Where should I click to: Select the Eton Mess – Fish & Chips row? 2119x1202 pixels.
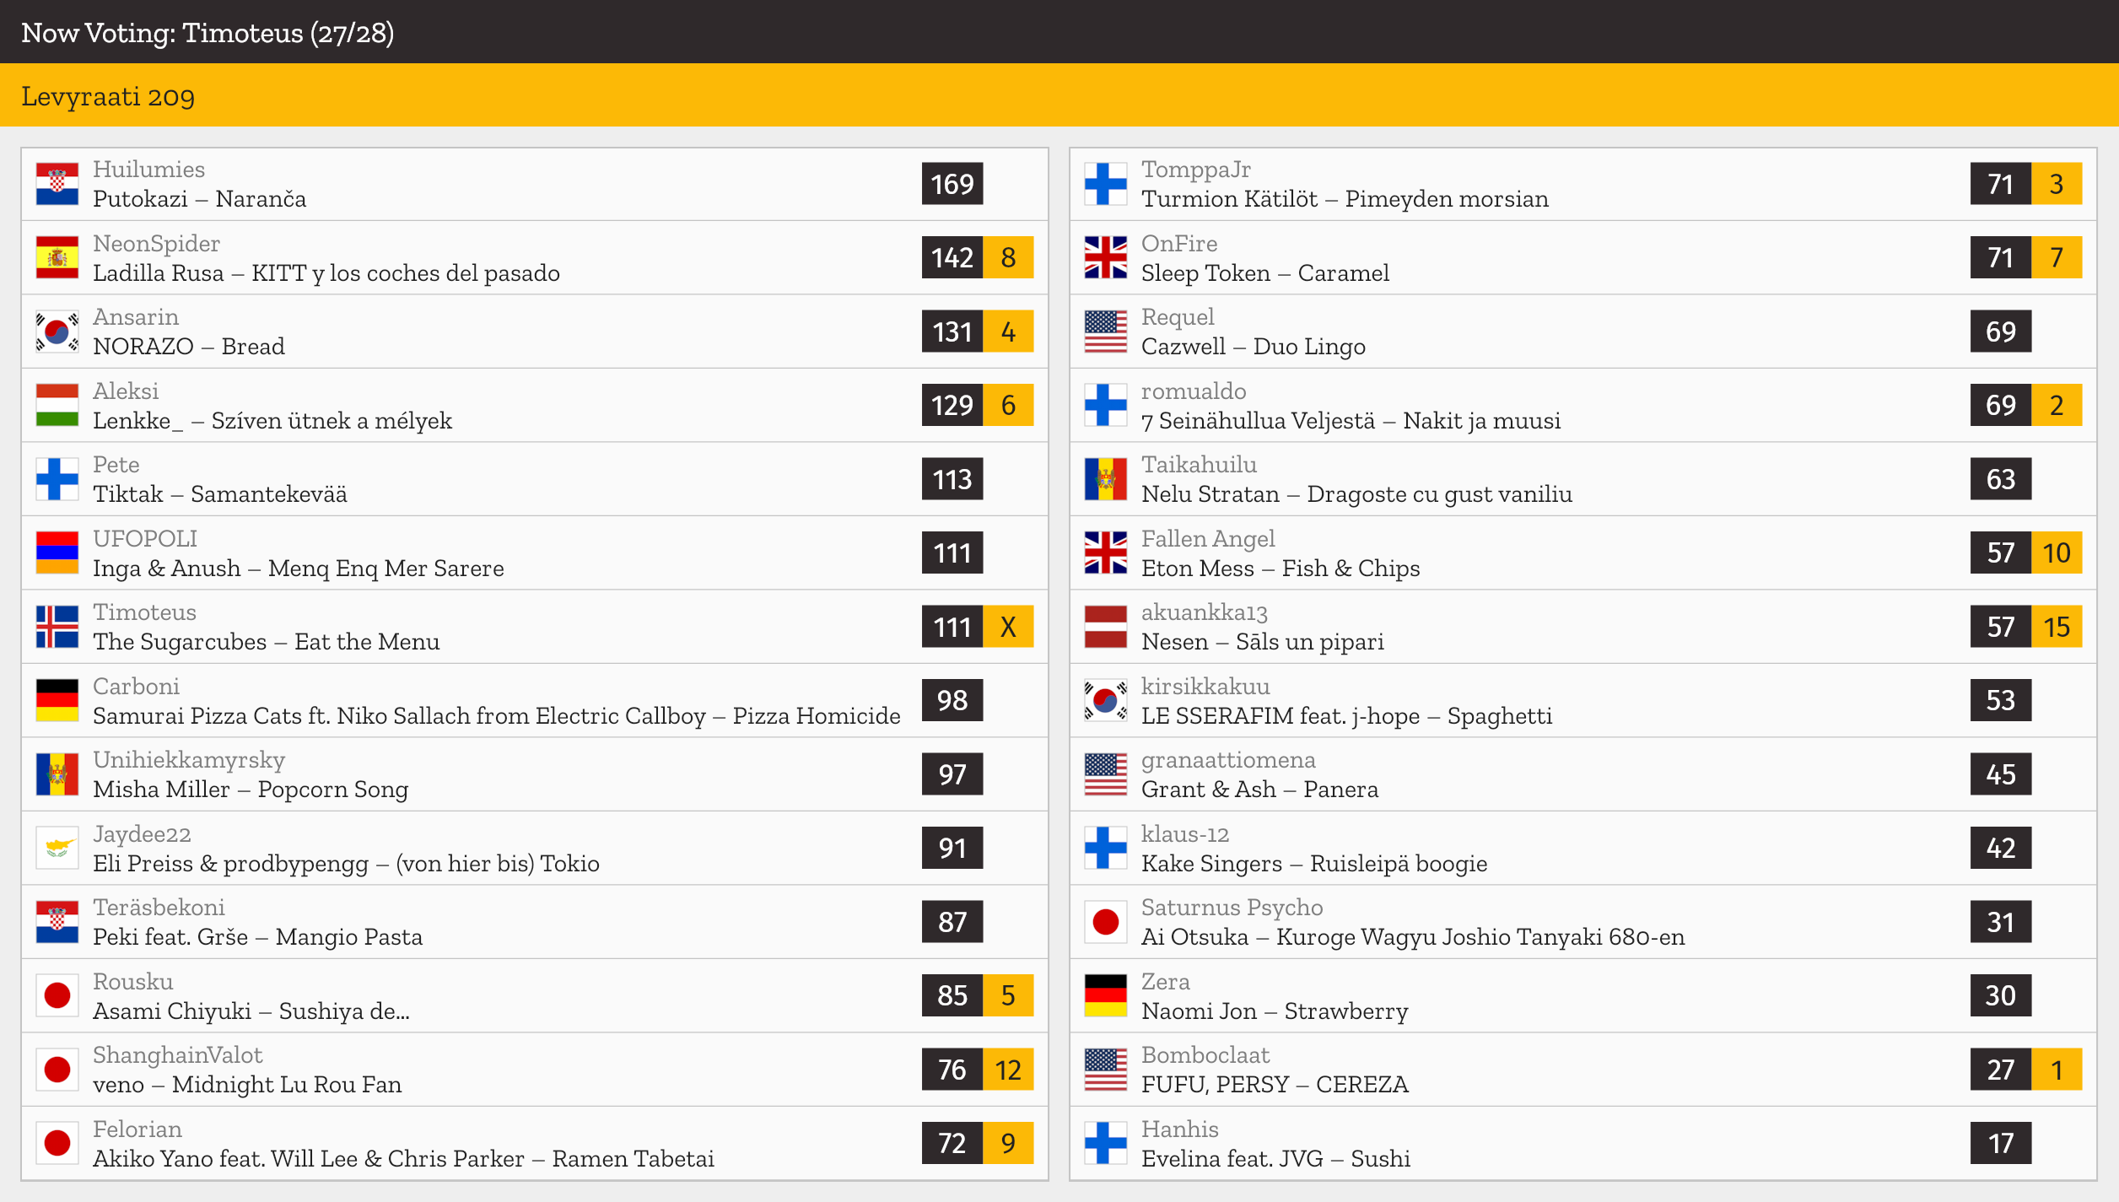click(1583, 552)
